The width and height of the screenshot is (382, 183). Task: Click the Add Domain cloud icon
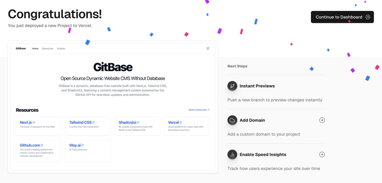(x=232, y=120)
